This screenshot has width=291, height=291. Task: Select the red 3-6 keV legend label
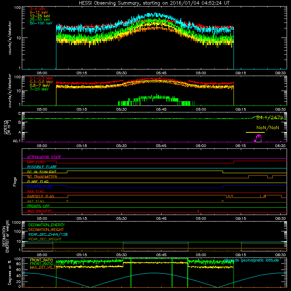click(x=38, y=9)
